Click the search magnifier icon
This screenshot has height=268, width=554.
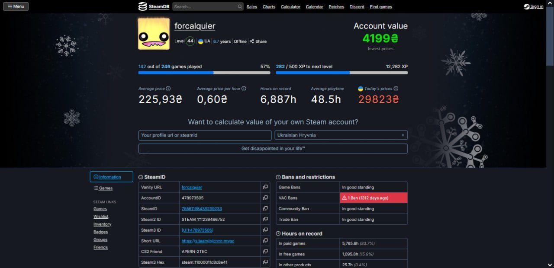point(240,7)
